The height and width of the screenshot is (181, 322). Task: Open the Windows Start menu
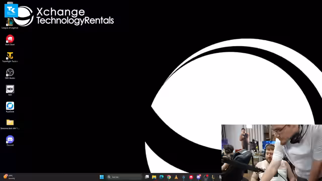point(102,177)
